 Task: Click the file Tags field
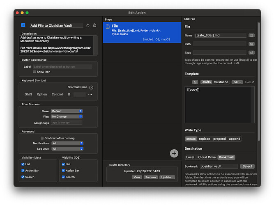(220, 52)
